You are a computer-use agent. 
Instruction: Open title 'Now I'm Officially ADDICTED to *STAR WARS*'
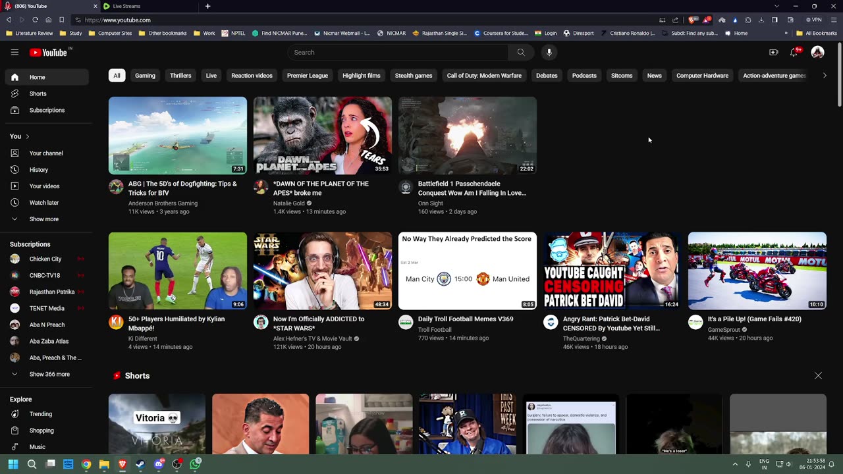point(319,323)
